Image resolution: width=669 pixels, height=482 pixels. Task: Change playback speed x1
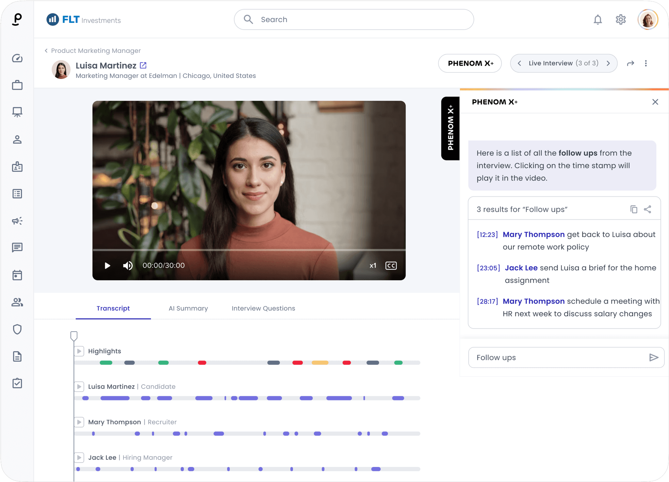(x=373, y=266)
